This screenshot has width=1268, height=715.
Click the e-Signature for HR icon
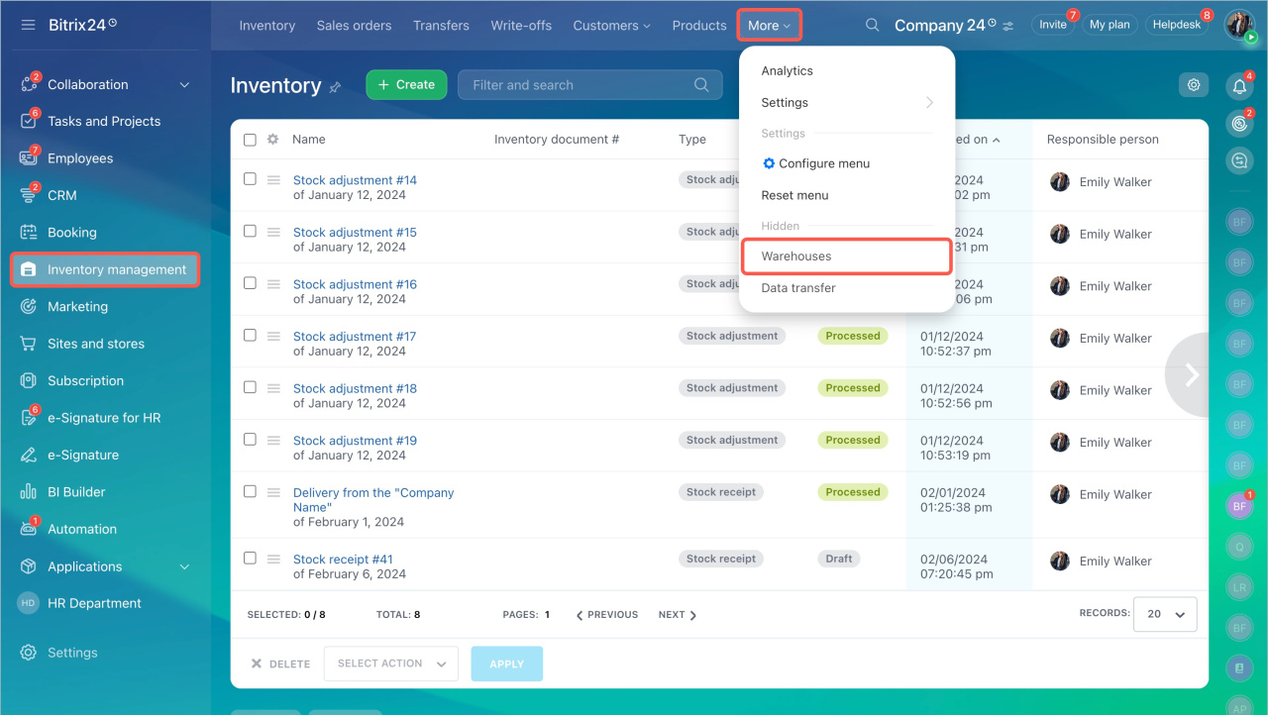pyautogui.click(x=29, y=418)
